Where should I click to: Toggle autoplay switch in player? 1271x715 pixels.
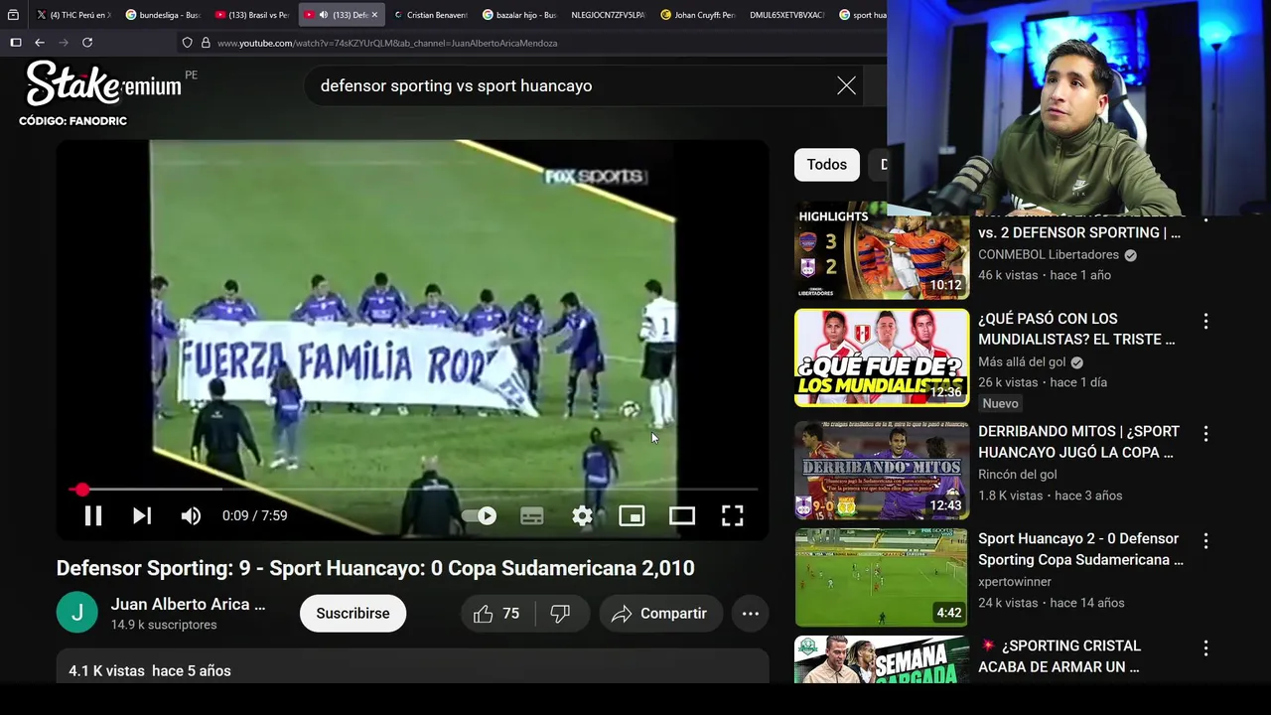pos(480,515)
